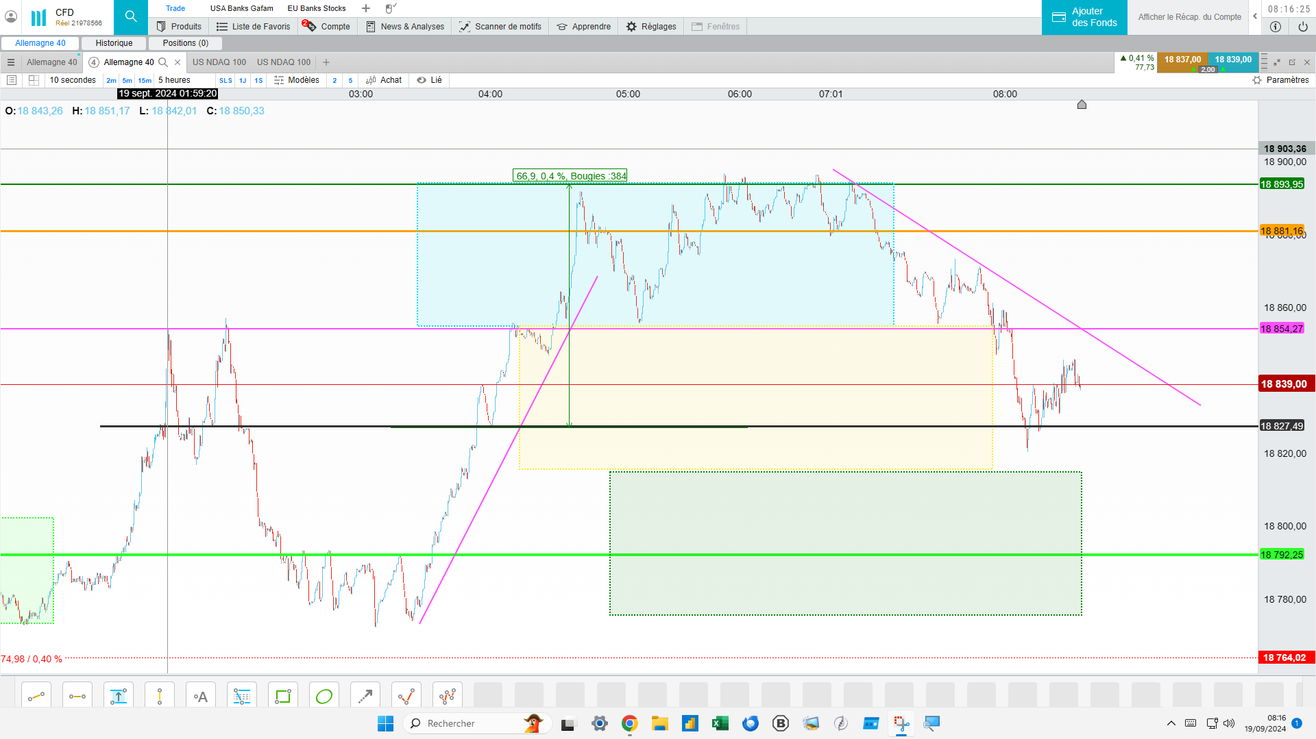Toggle the Achat buy mode on chart
Viewport: 1316px width, 739px height.
point(384,80)
